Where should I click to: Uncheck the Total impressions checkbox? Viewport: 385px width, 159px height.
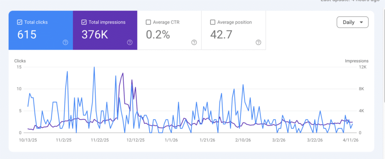tap(84, 22)
